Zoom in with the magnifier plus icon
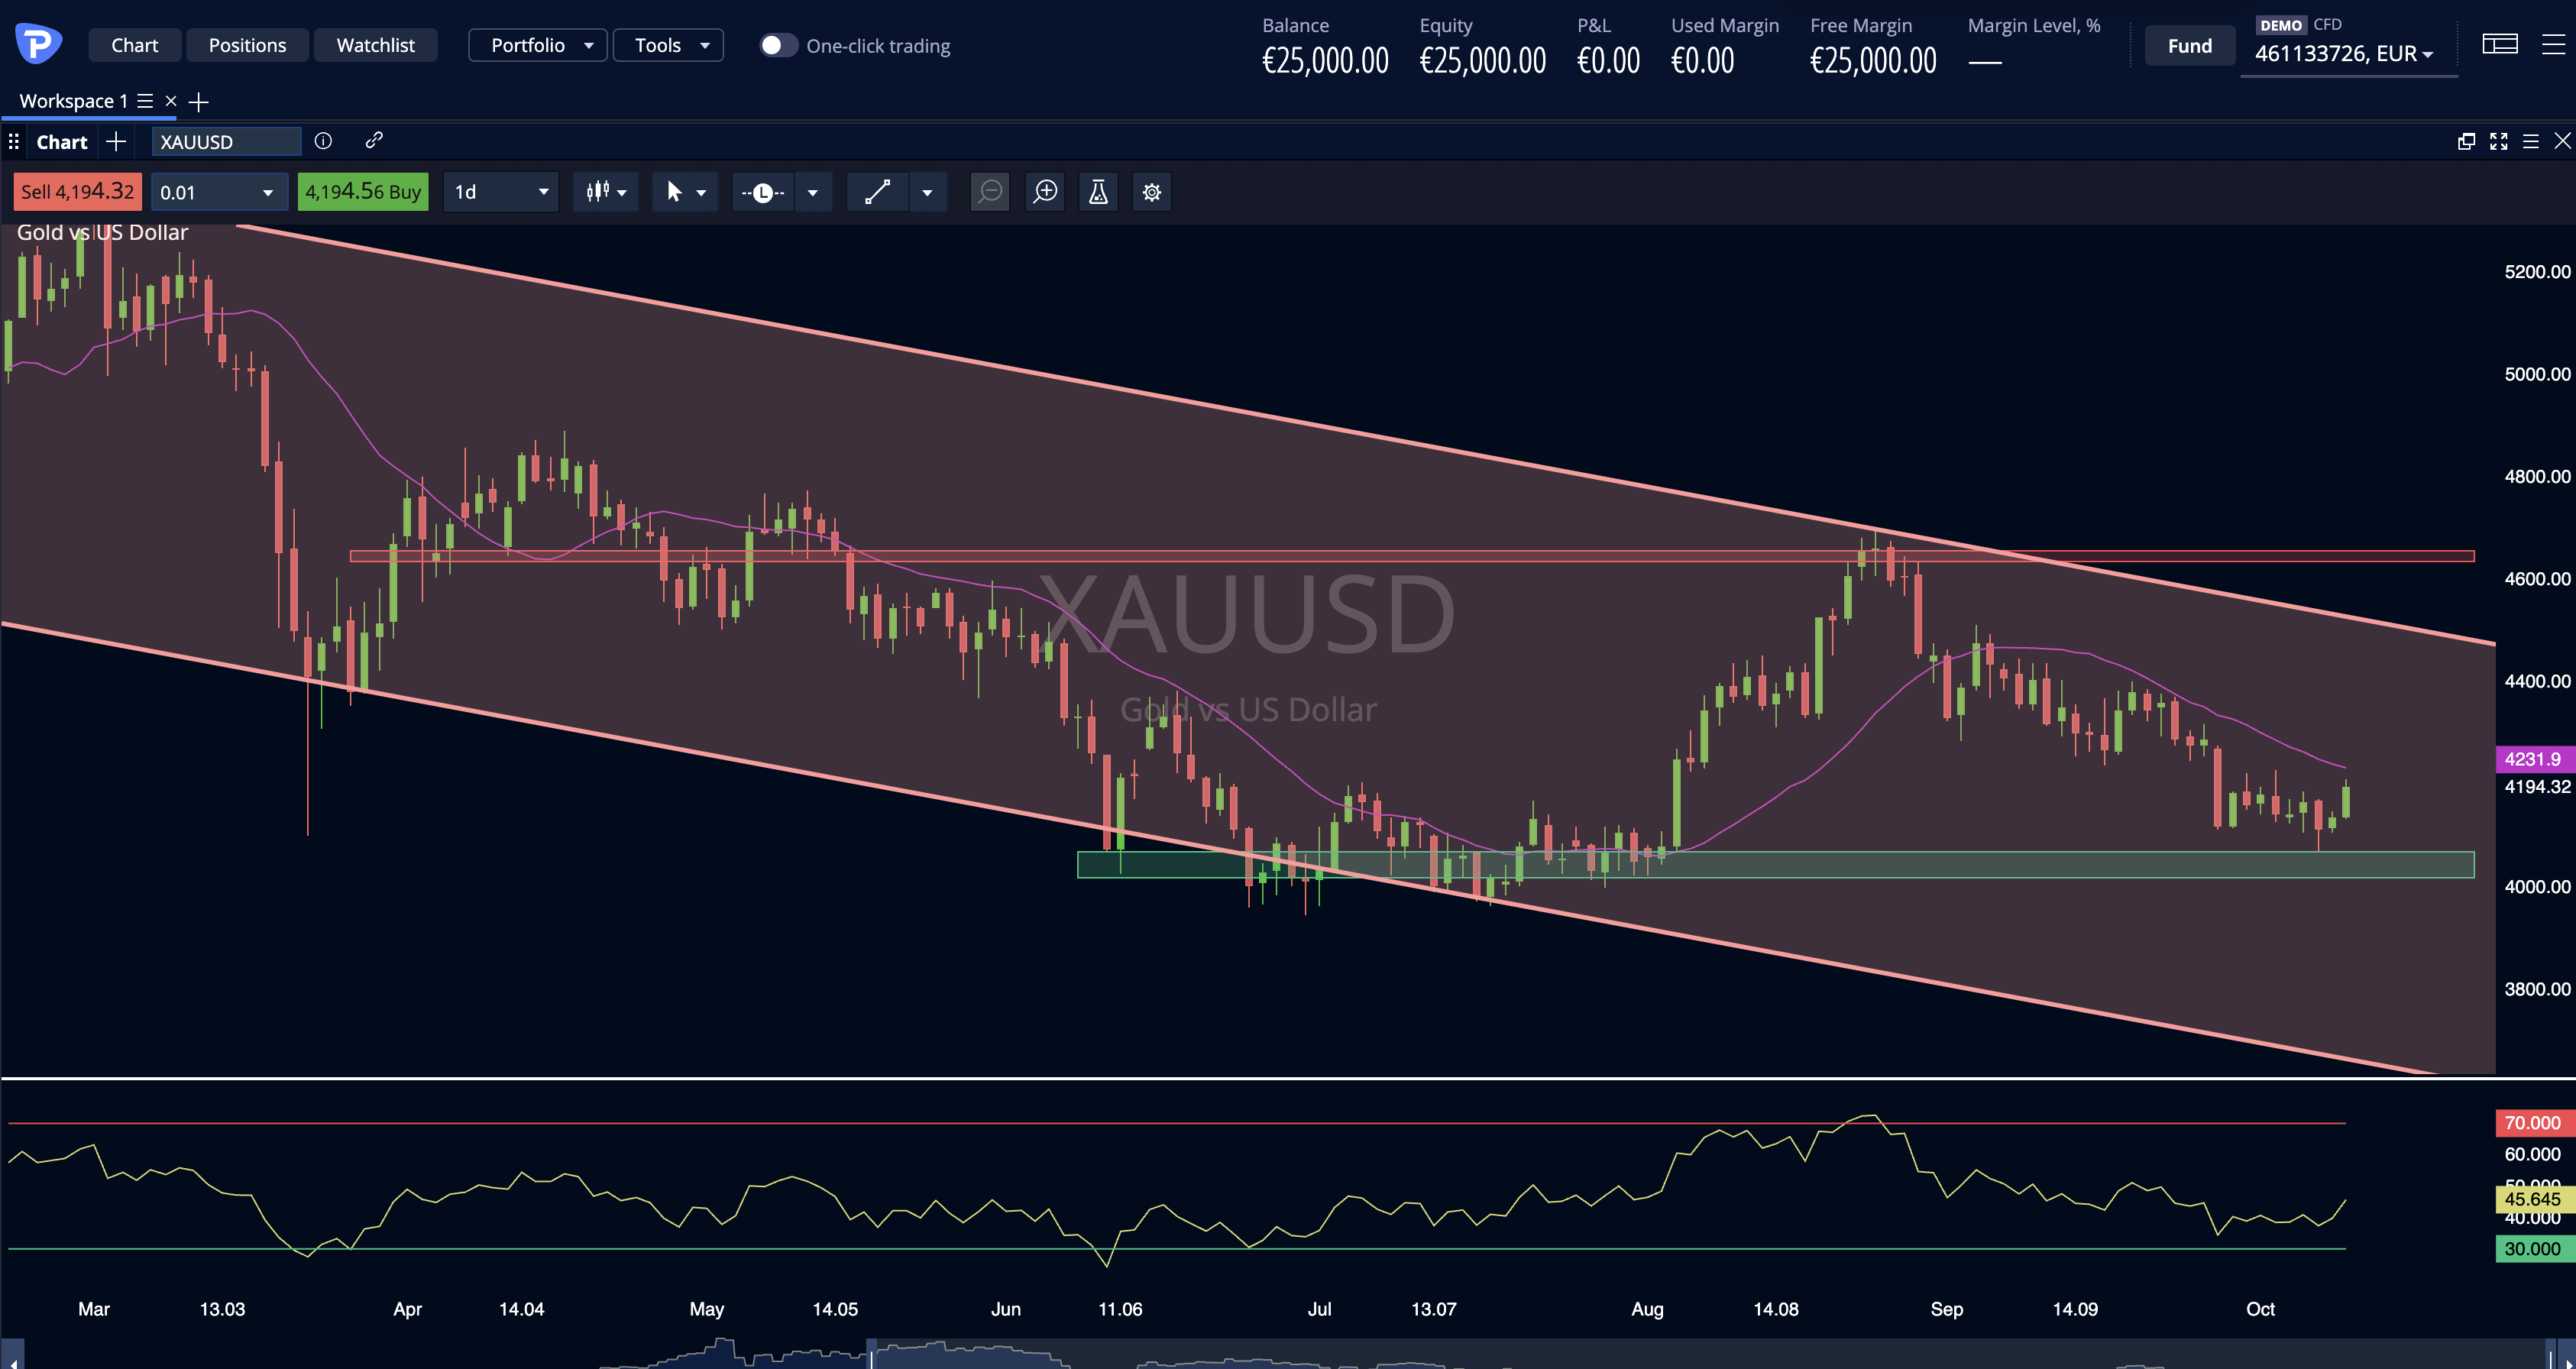 [1045, 192]
